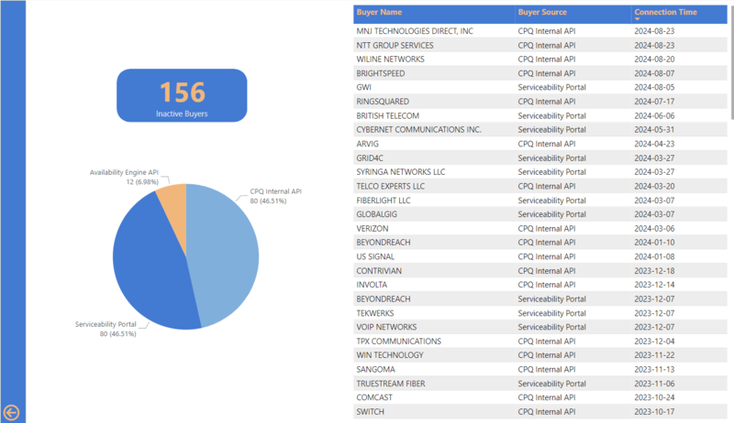Image resolution: width=734 pixels, height=423 pixels.
Task: Select the SWITCH buyer row
Action: [372, 412]
